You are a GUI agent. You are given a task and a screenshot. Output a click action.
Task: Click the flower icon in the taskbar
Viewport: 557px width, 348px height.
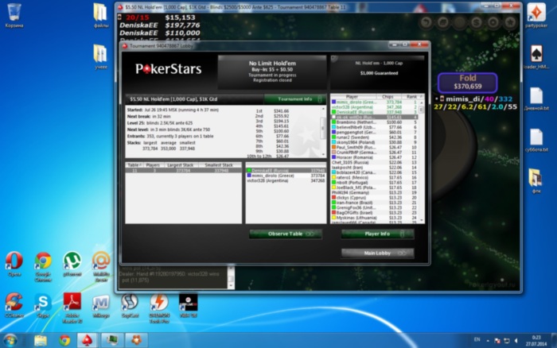click(136, 340)
